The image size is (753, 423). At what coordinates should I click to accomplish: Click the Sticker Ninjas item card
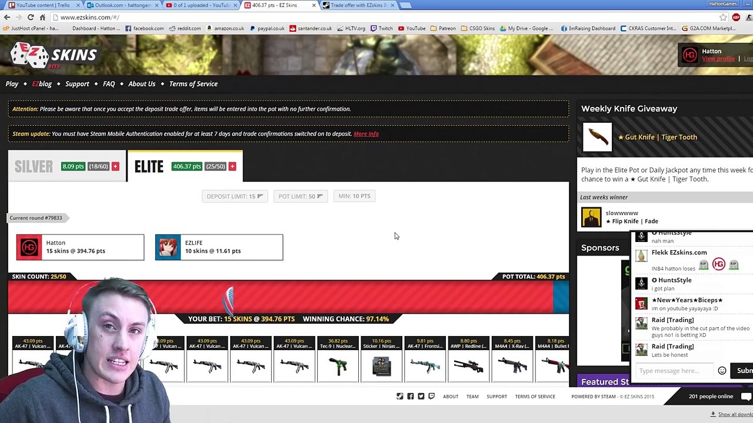tap(381, 359)
